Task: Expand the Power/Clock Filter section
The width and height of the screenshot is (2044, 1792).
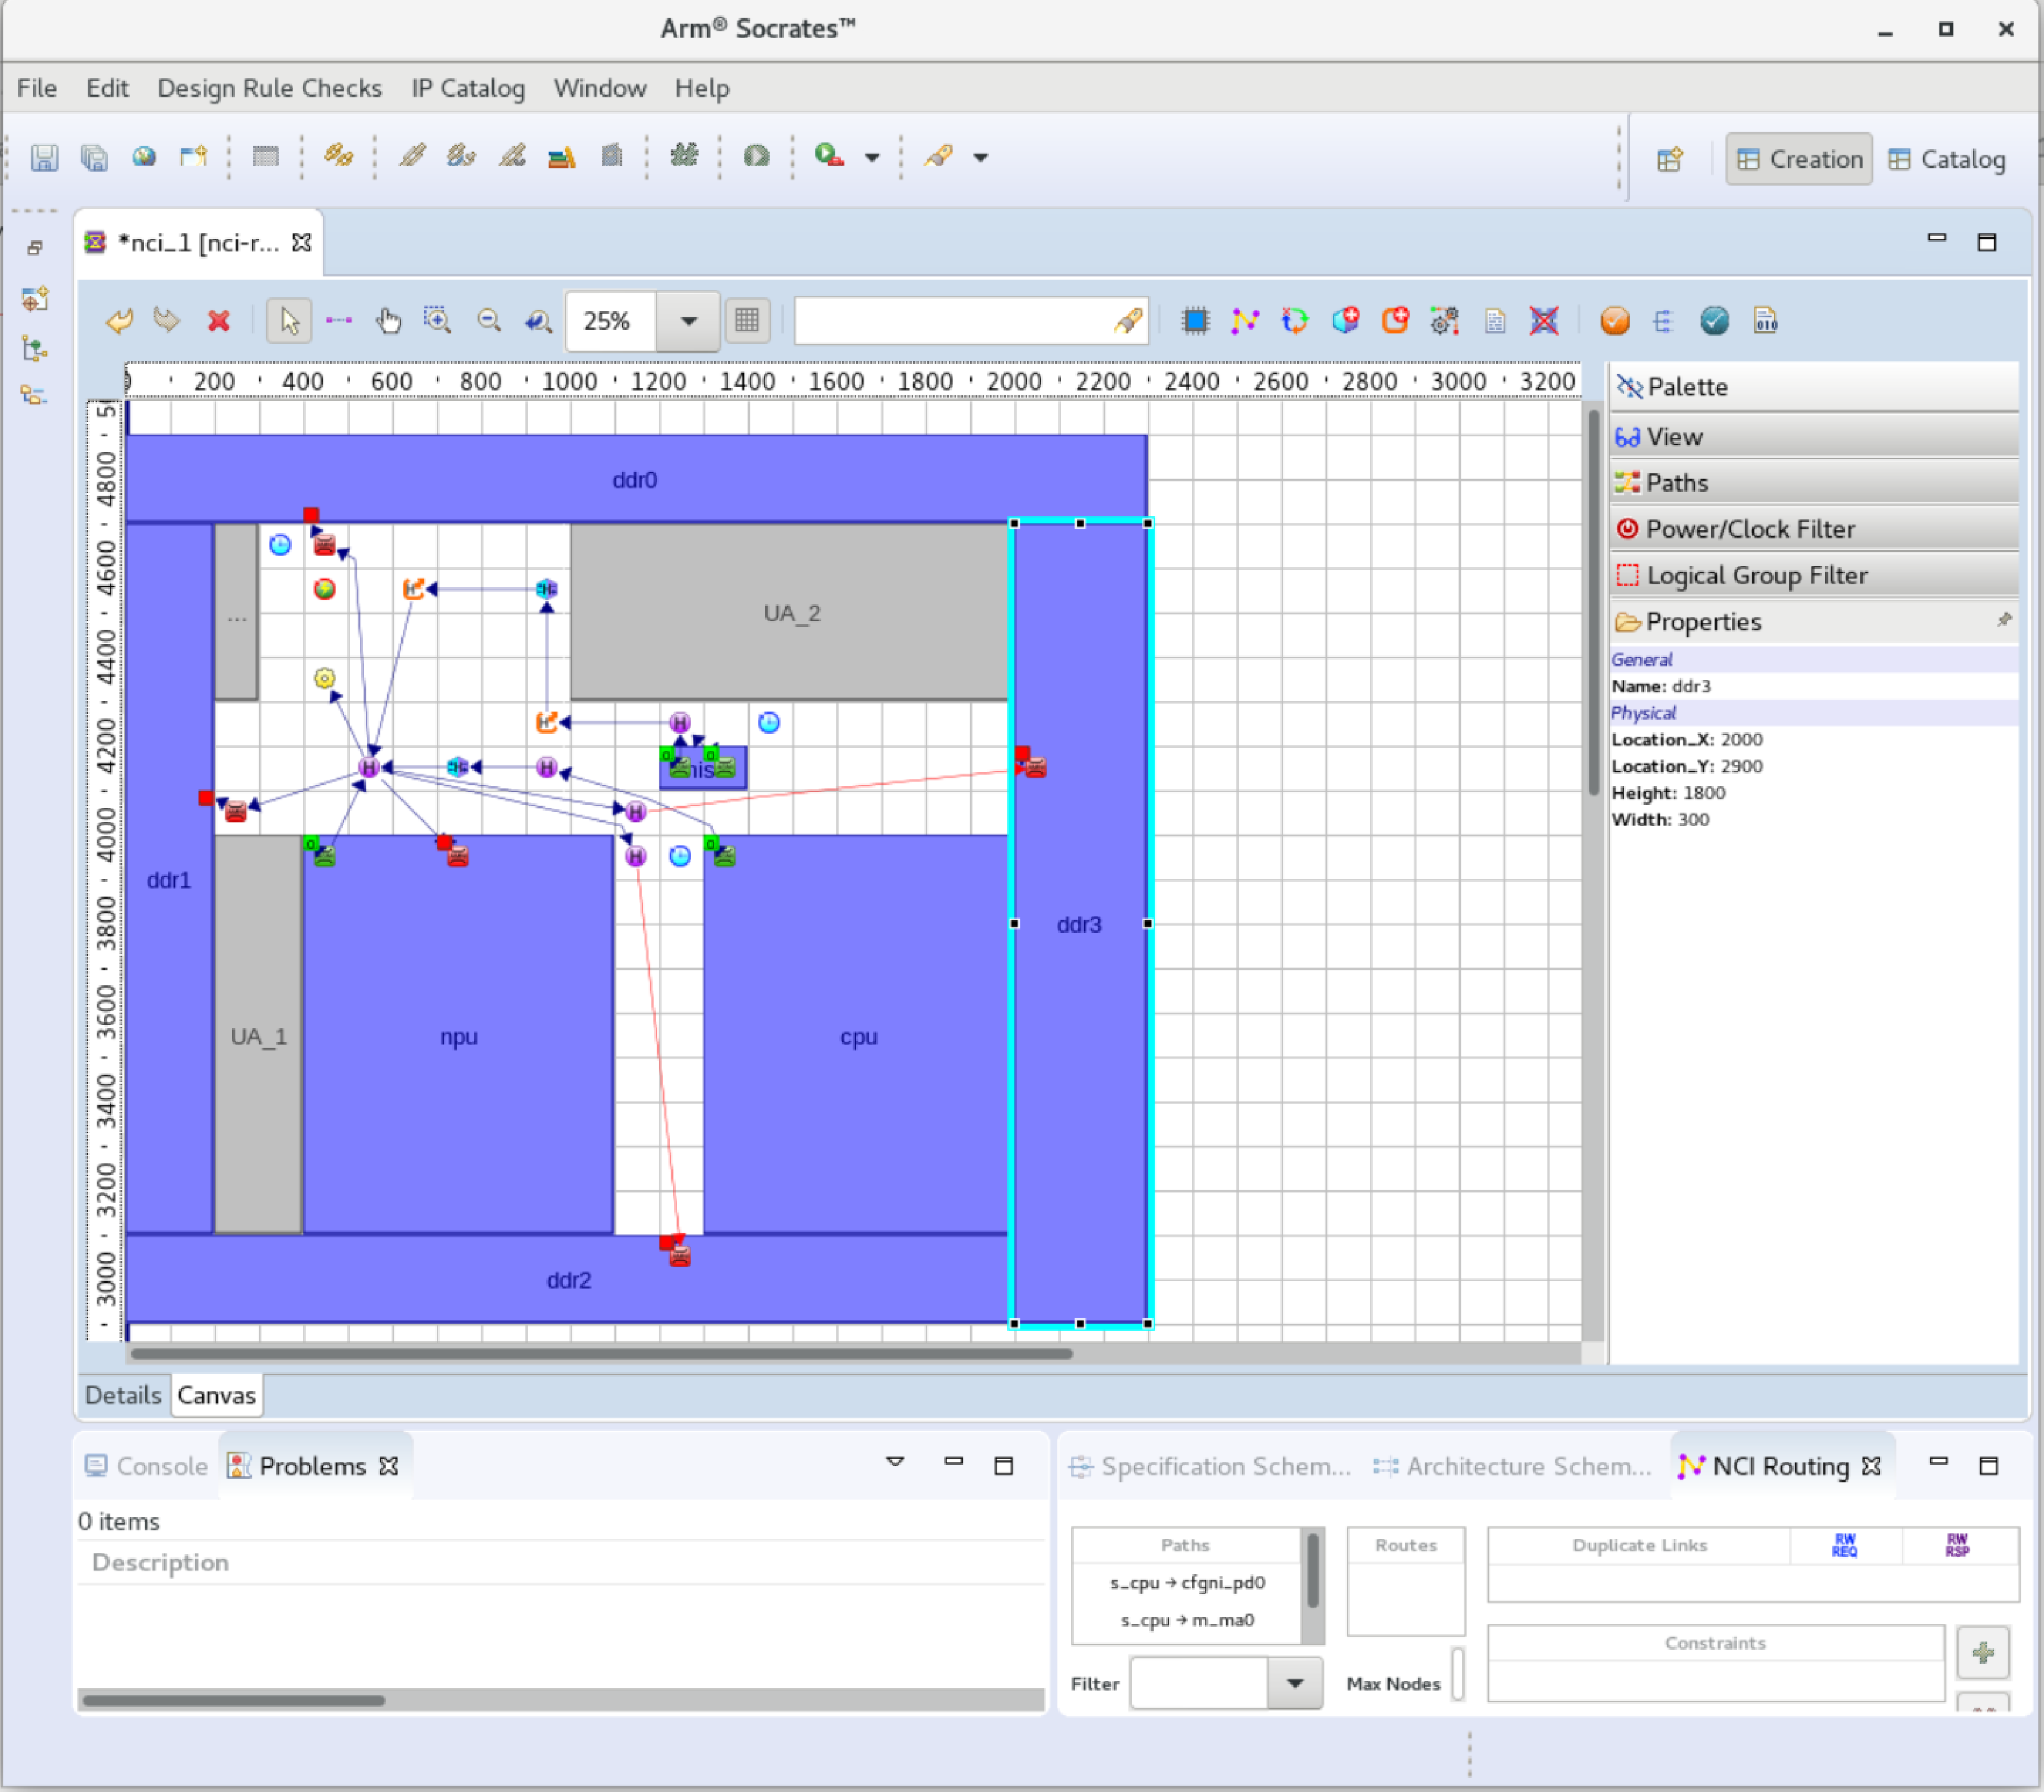Action: tap(1814, 529)
